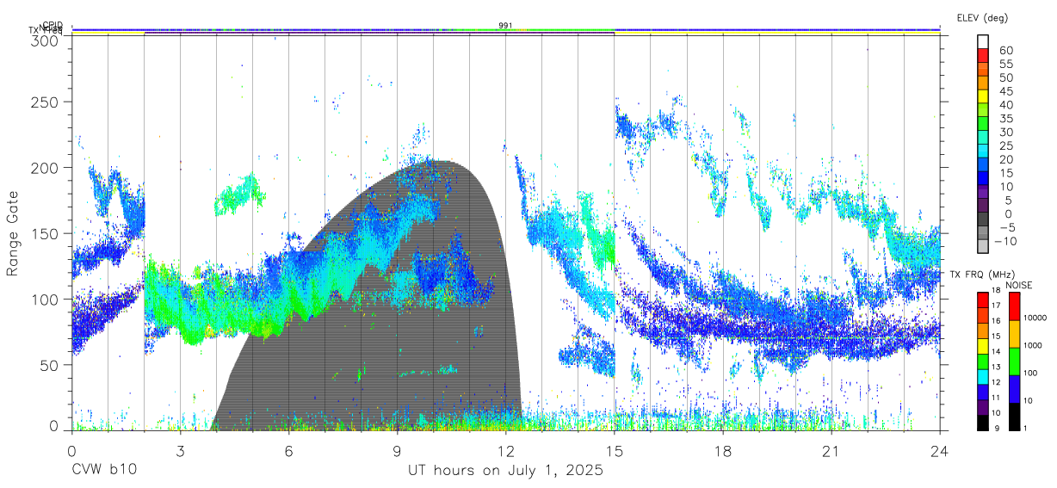Image resolution: width=1057 pixels, height=488 pixels.
Task: Click the y-axis tick label 150
Action: point(43,233)
